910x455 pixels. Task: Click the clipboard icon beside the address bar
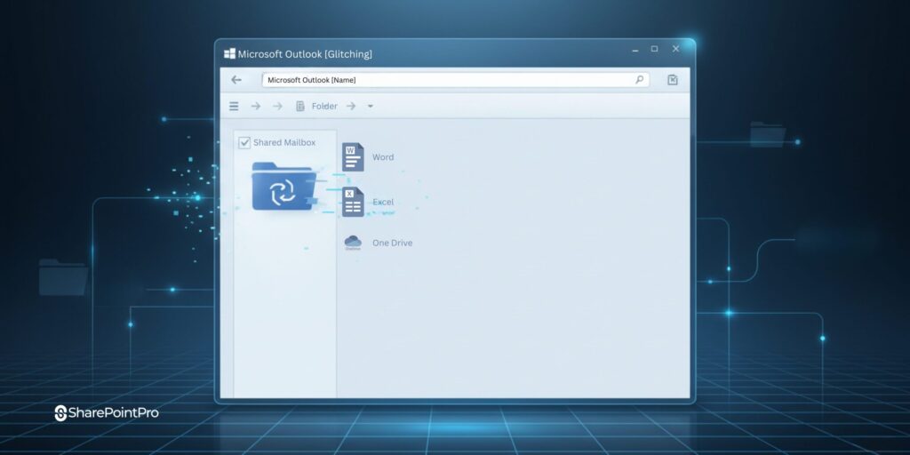point(673,80)
